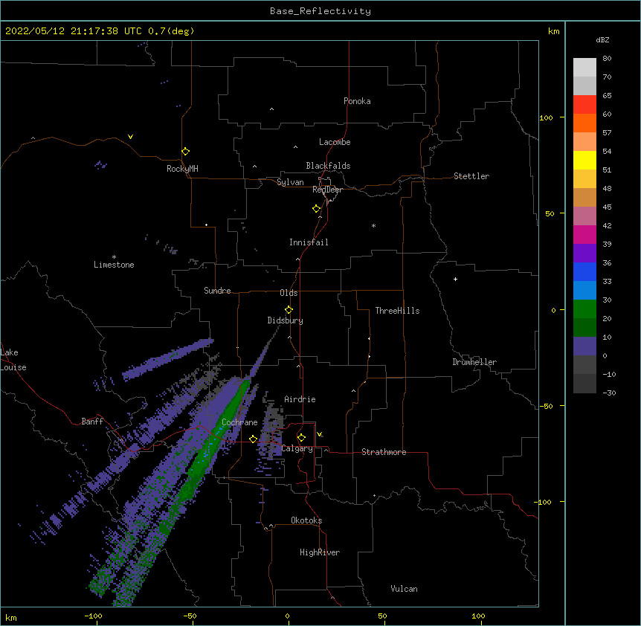Select the light grey 70-80 dBZ swatch
This screenshot has width=641, height=626.
click(x=584, y=67)
